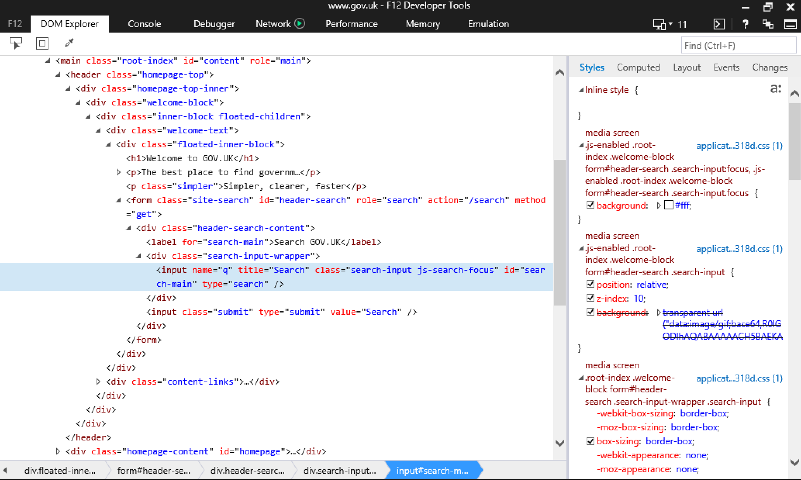Start the Network capture play icon
Screen dimensions: 801x480
[x=300, y=24]
